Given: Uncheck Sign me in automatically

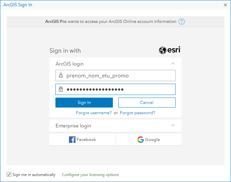Looking at the screenshot, I should point(9,174).
